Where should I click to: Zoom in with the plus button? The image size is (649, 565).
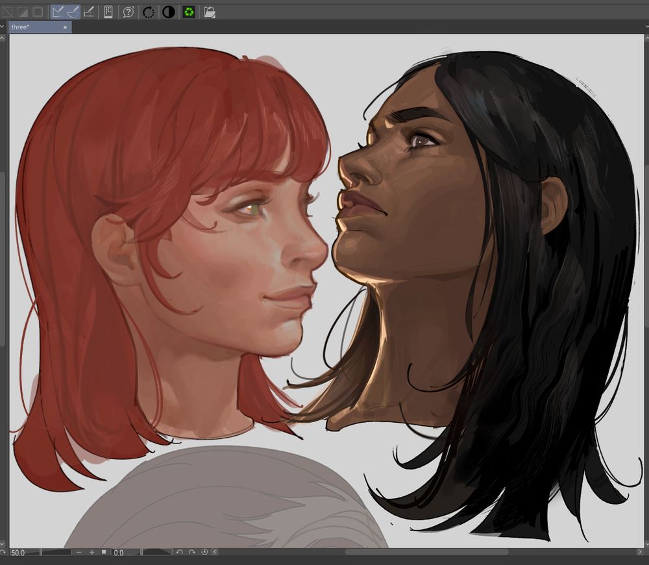coord(92,553)
